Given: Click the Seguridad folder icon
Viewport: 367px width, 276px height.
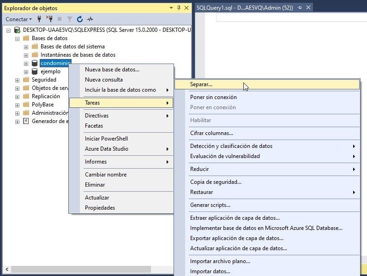Looking at the screenshot, I should click(x=26, y=79).
